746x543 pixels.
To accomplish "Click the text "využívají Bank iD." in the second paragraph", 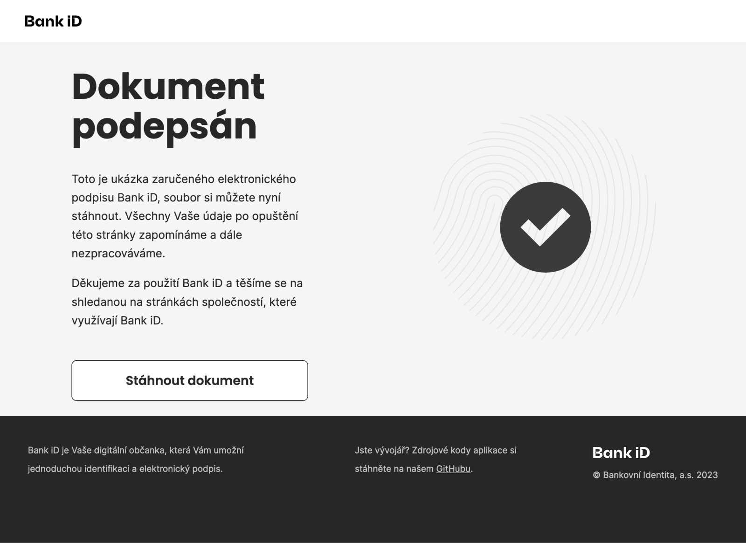I will [x=117, y=321].
